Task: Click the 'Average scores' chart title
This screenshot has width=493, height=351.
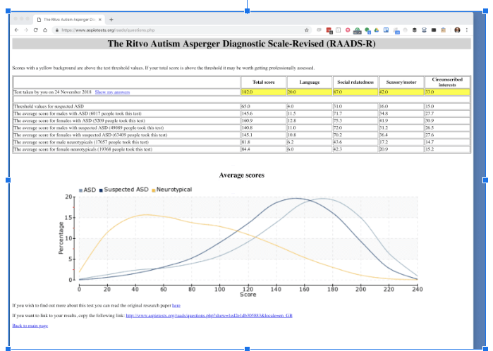Action: 241,175
